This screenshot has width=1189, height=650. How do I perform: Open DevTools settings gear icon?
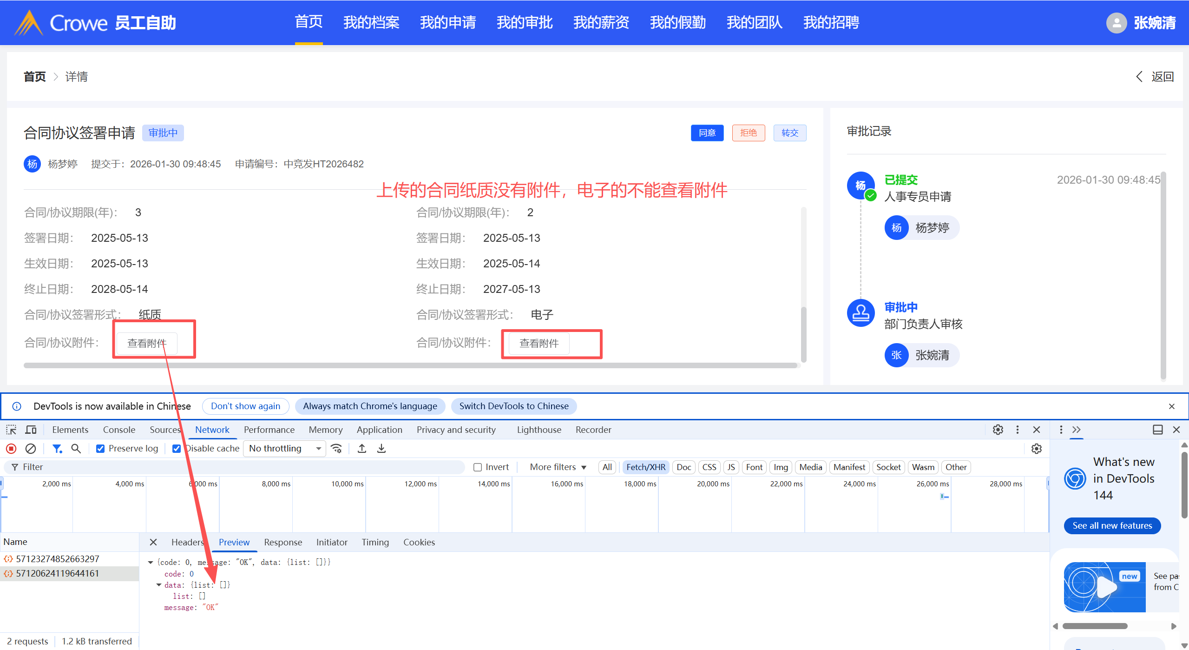998,430
